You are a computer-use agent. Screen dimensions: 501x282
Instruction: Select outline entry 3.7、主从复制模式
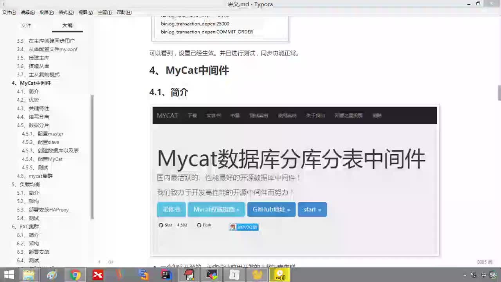point(38,74)
